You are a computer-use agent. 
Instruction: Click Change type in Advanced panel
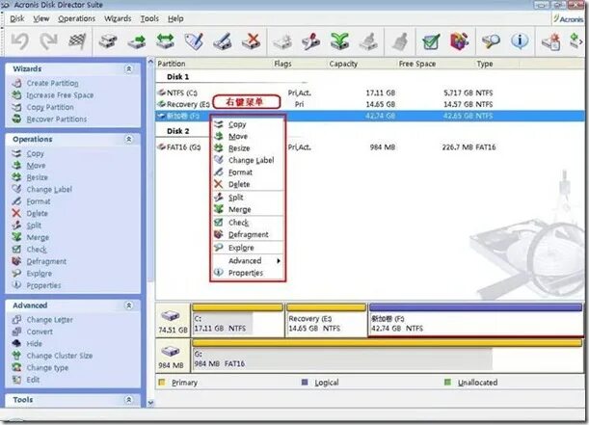tap(47, 368)
